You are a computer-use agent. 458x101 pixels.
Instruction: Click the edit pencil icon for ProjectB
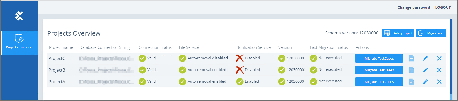pyautogui.click(x=425, y=70)
